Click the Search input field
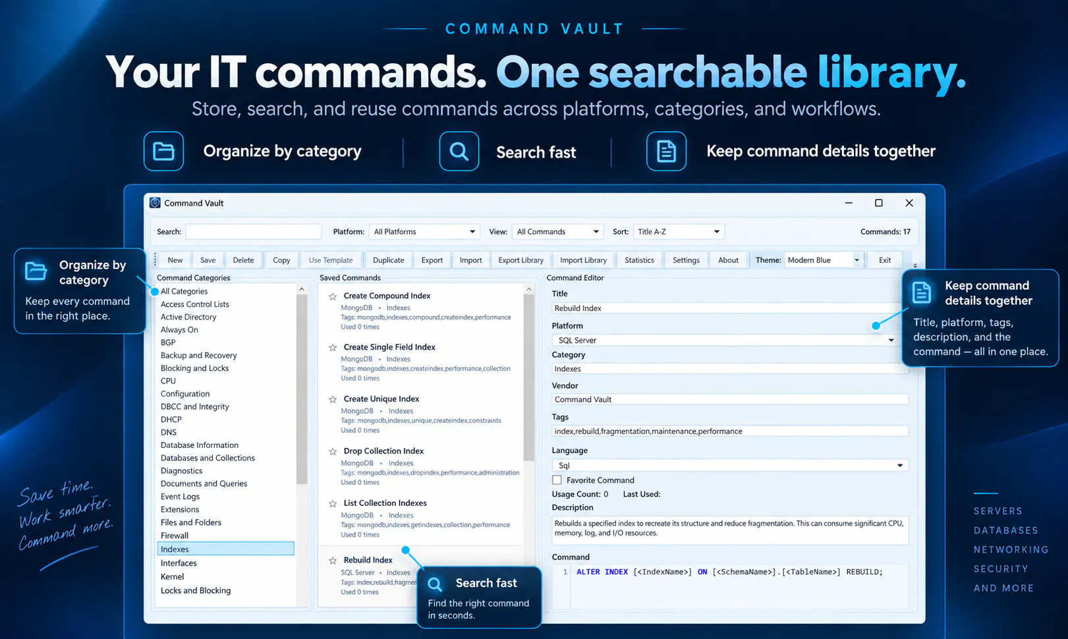Screen dimensions: 1068x639 (254, 232)
